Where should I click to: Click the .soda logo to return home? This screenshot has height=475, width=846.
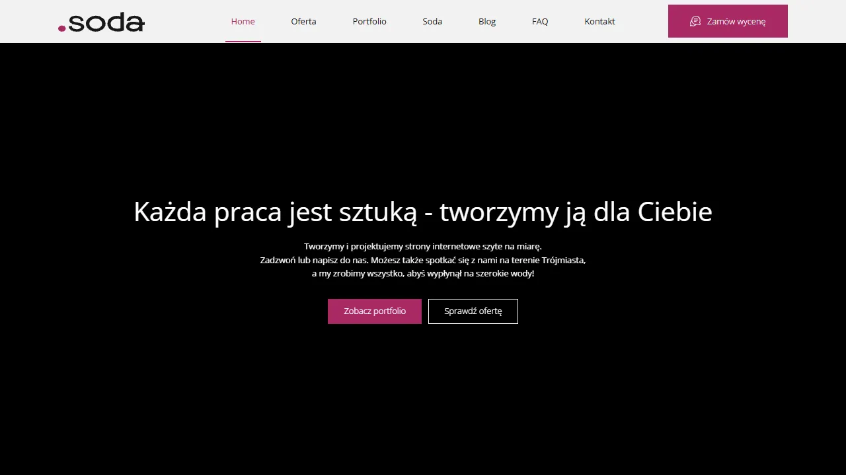tap(100, 22)
